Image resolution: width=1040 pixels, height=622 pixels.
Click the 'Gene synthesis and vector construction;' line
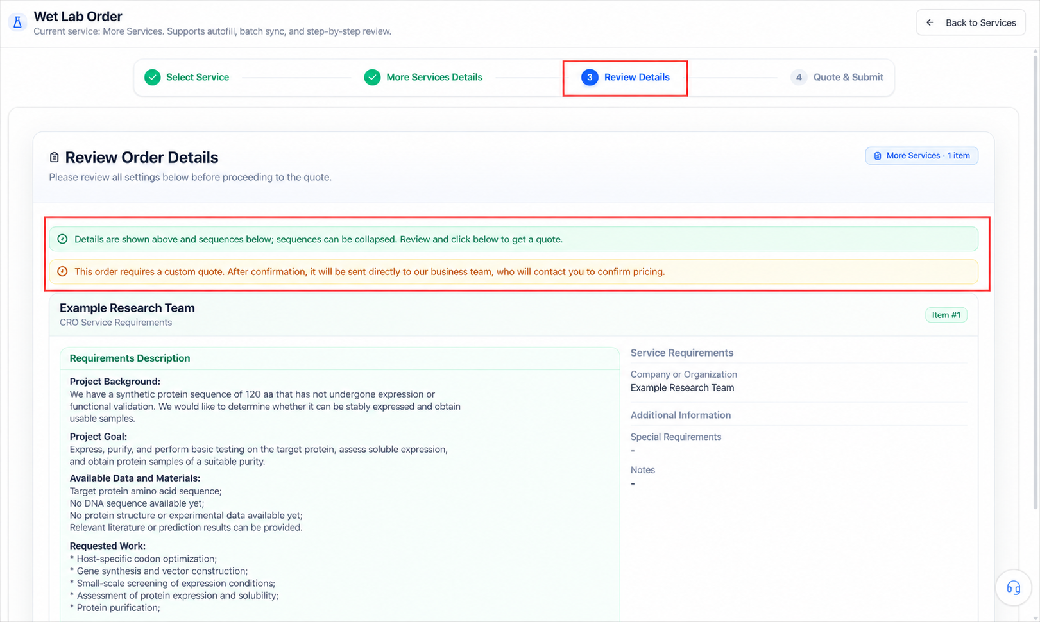(158, 571)
